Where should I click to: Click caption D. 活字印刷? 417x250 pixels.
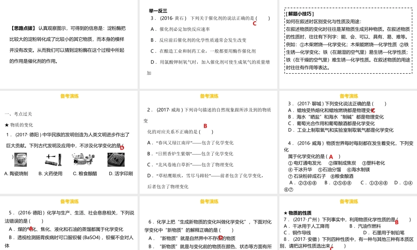(121, 173)
